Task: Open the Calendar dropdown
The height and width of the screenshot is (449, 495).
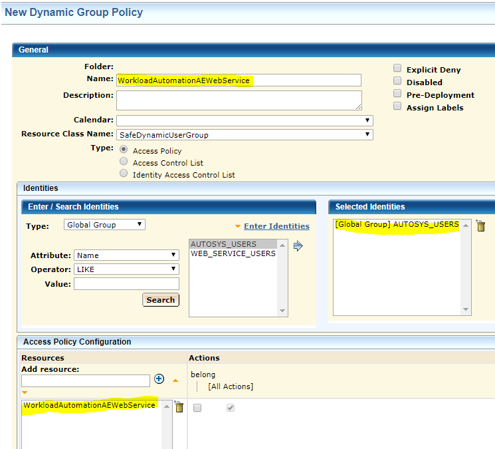Action: coord(244,120)
